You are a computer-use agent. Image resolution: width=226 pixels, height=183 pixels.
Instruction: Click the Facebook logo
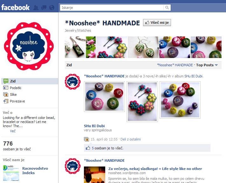click(16, 8)
